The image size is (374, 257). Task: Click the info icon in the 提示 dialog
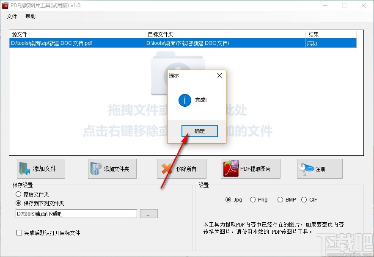[x=185, y=100]
